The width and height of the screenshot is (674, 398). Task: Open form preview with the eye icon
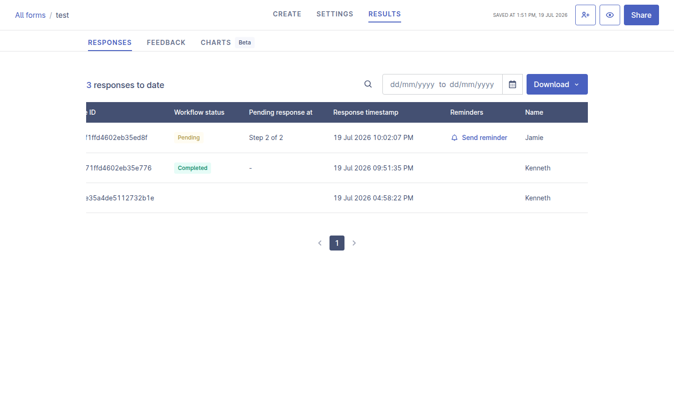point(610,15)
